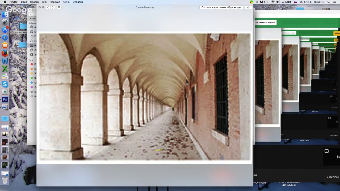The width and height of the screenshot is (340, 191).
Task: Open the Файл menu
Action: coord(24,2)
